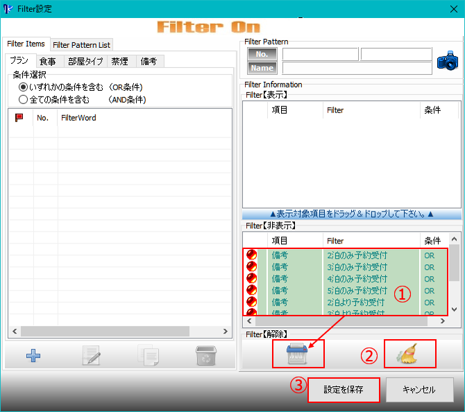Click the recycle bin delete icon
This screenshot has width=465, height=412.
click(205, 356)
